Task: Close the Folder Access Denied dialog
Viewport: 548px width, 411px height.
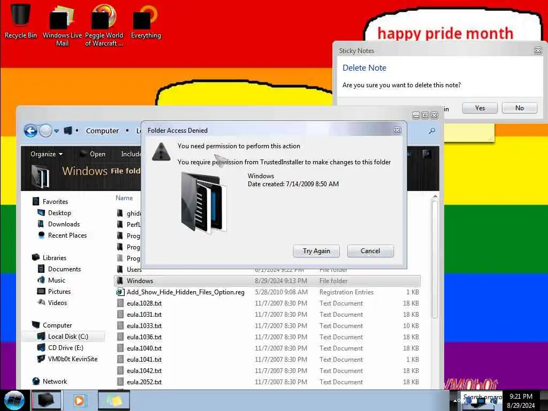Action: click(398, 131)
